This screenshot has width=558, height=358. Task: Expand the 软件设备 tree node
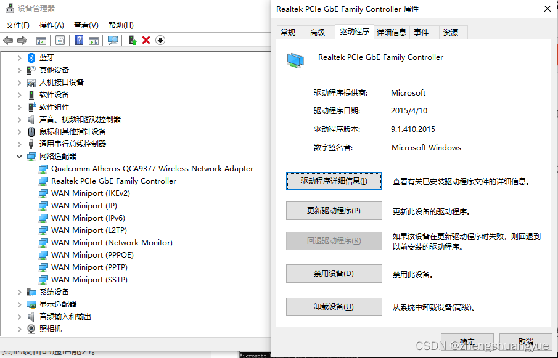(19, 95)
